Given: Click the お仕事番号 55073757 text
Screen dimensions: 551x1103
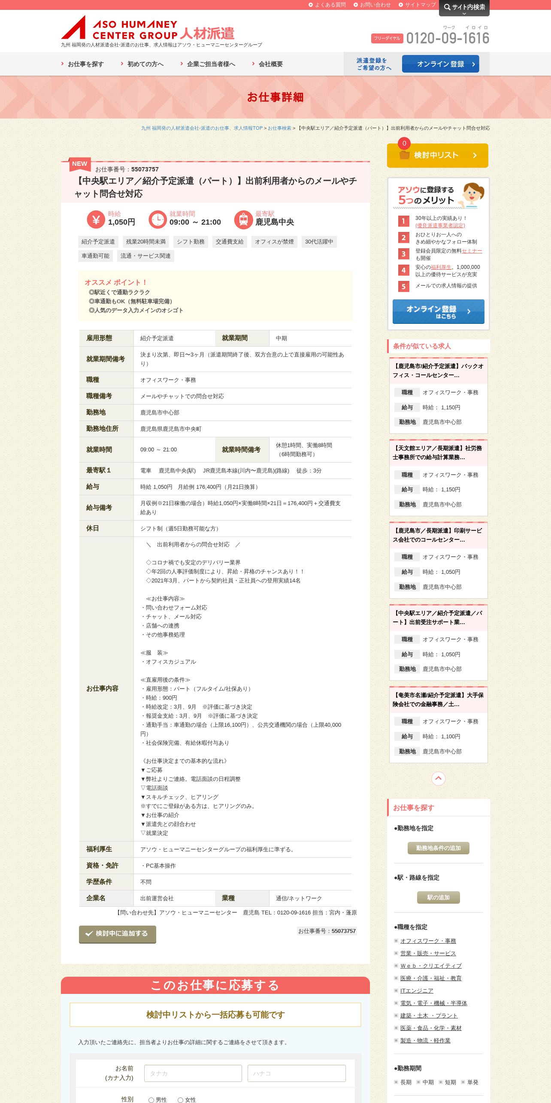Looking at the screenshot, I should [127, 169].
